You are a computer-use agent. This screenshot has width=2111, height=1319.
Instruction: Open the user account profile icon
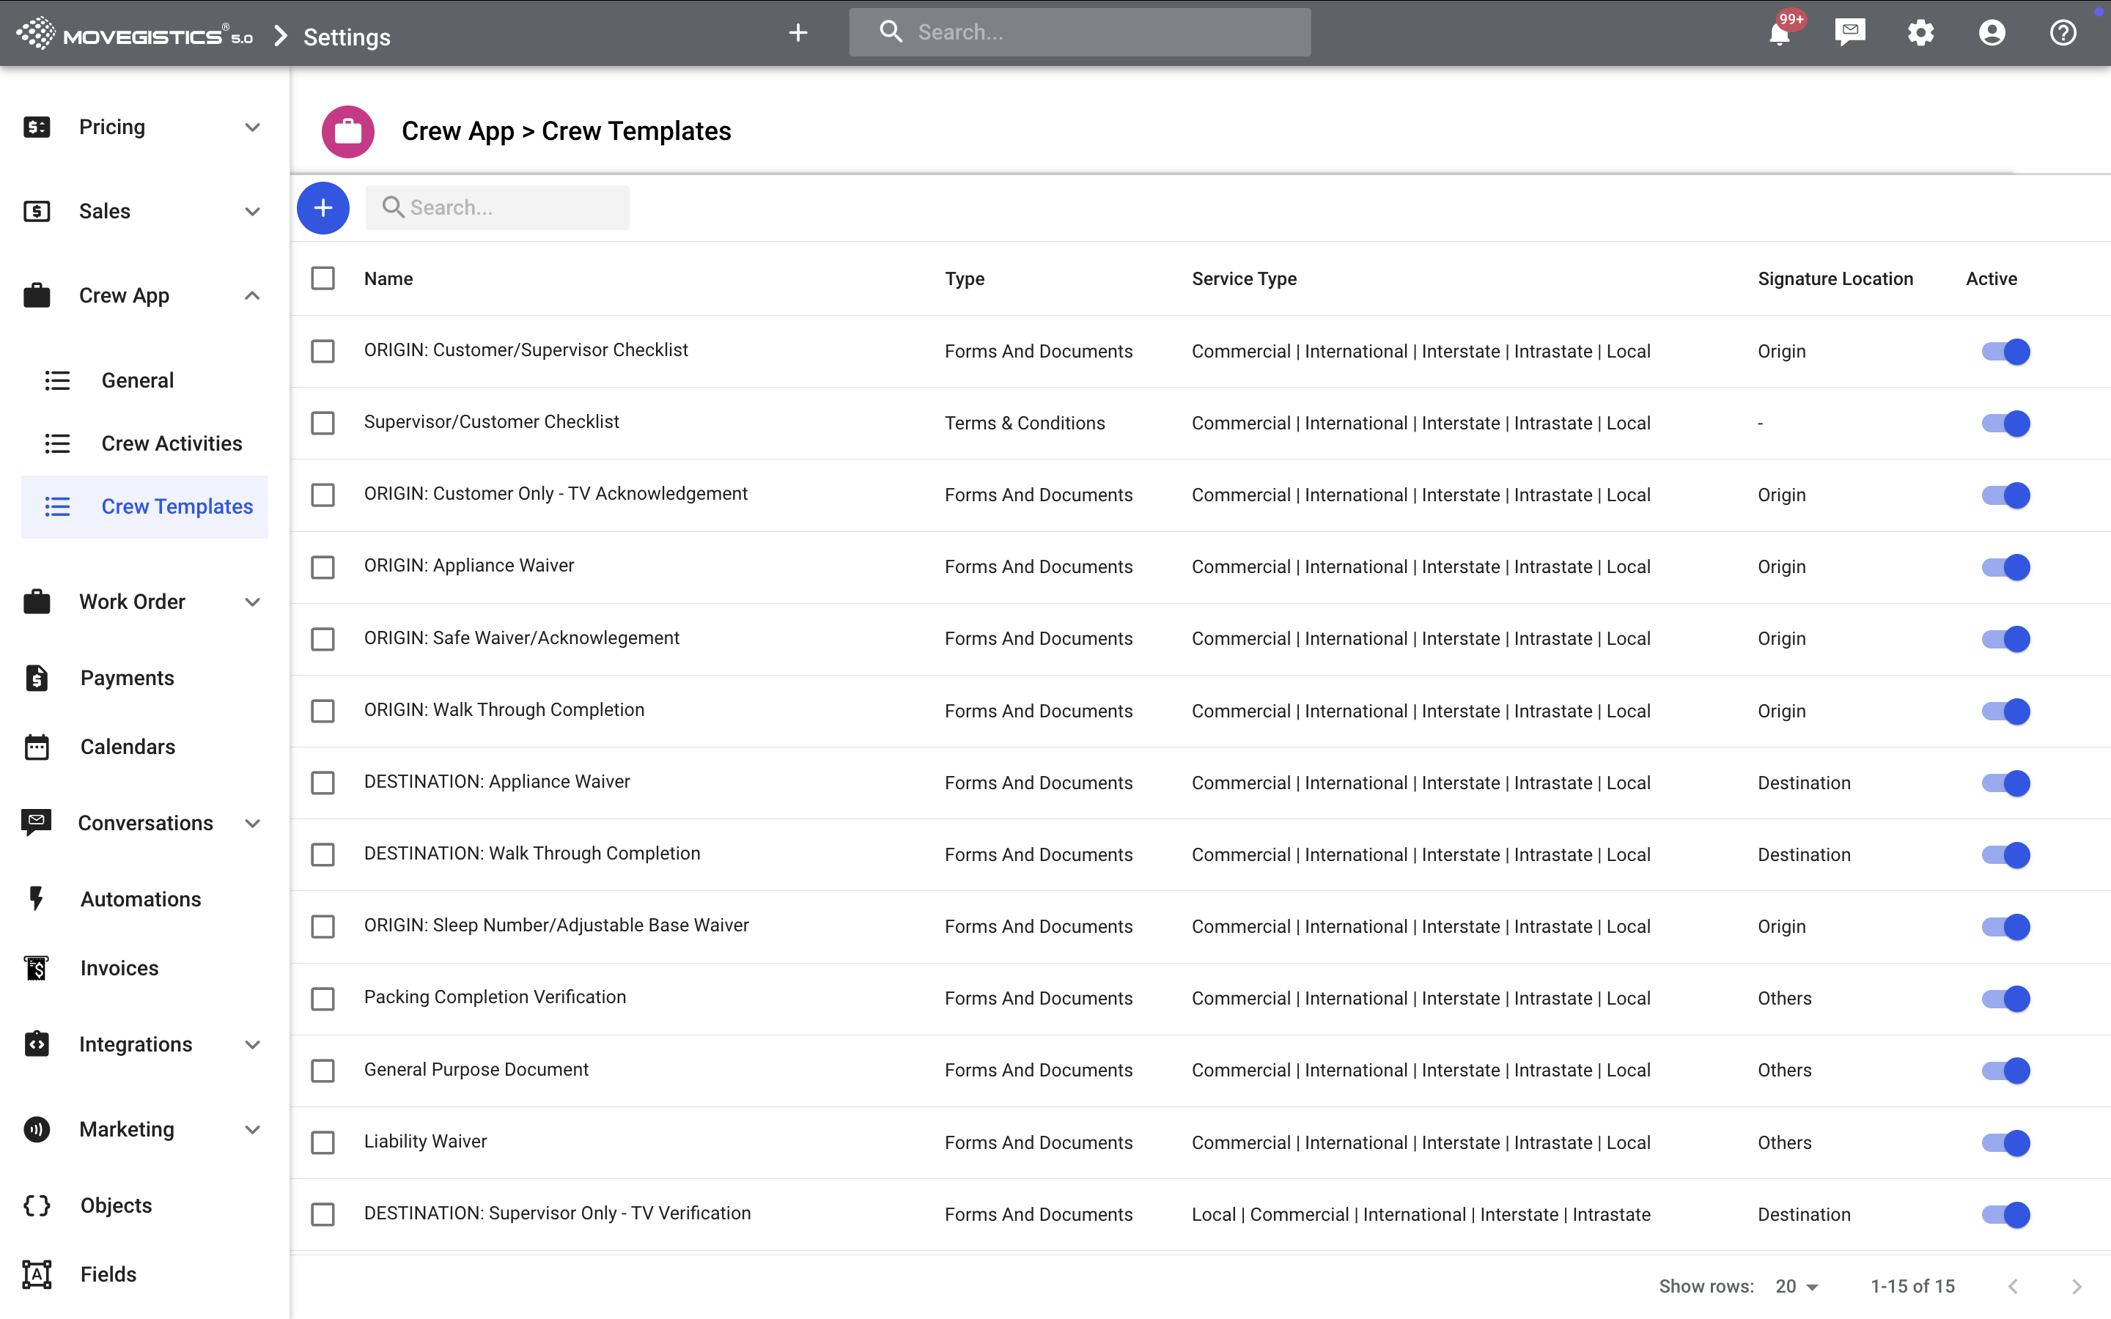(1992, 33)
